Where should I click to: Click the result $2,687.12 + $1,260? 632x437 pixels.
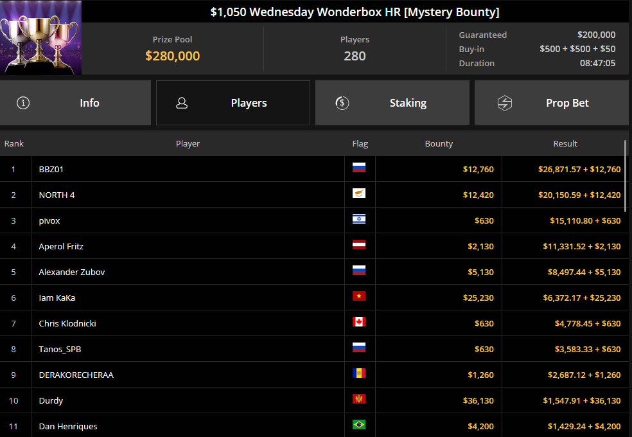584,375
